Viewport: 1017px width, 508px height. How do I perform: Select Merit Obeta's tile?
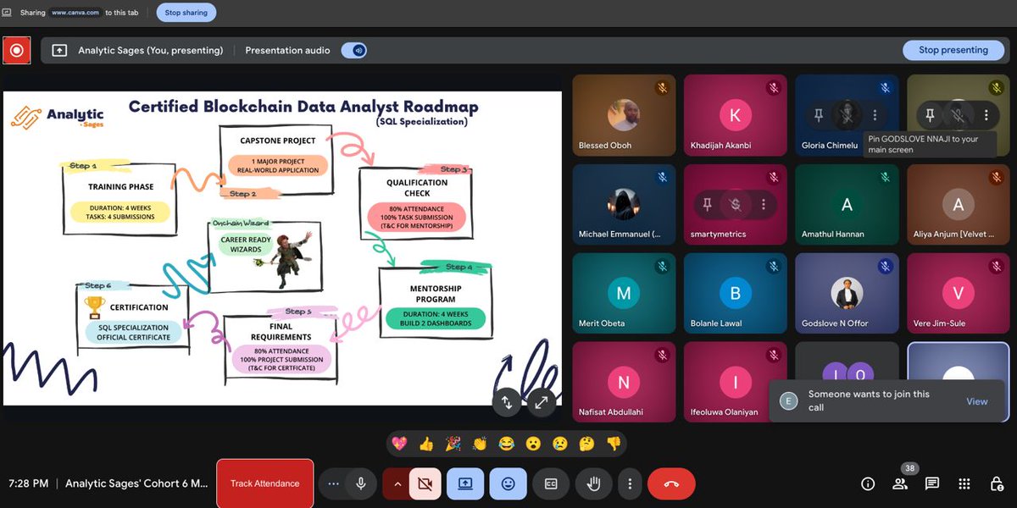click(x=624, y=293)
